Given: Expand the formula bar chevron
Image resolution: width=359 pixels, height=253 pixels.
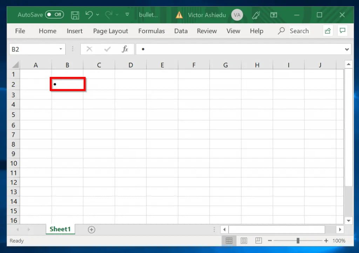Looking at the screenshot, I should pos(347,49).
